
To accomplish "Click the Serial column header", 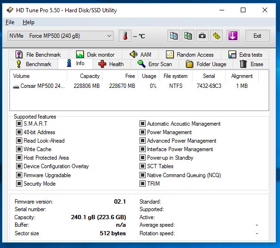I will point(209,76).
